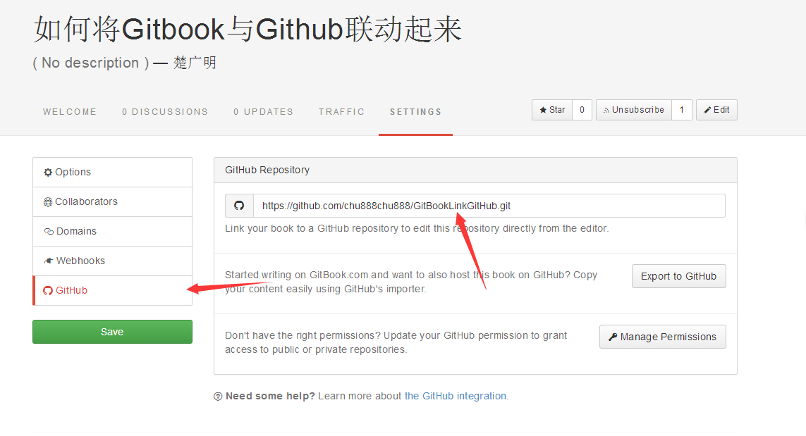The height and width of the screenshot is (436, 806).
Task: Select GitHub in settings sidebar
Action: [113, 291]
